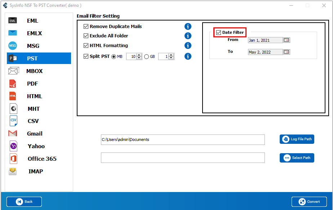The image size is (333, 210).
Task: Close the NSF To PST Converter window
Action: tap(324, 5)
